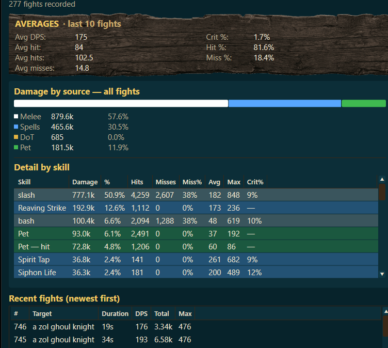Screen dimensions: 388x348
Task: Open fight 746 a zol ghoul knight
Action: coord(196,327)
